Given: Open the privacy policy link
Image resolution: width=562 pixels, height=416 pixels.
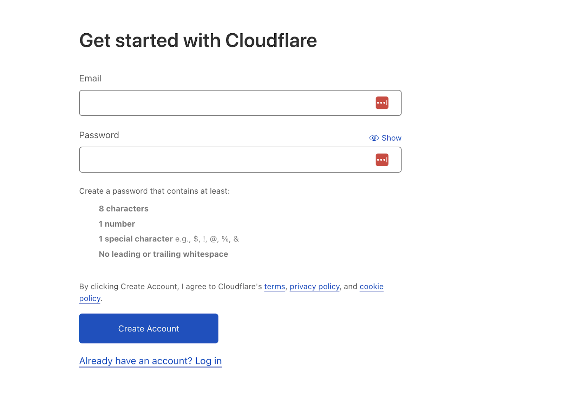Looking at the screenshot, I should click(x=314, y=287).
